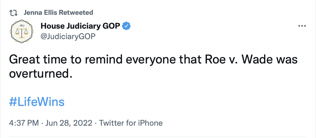This screenshot has height=138, width=317.
Task: Follow the #LifeWins hashtag link
Action: click(x=37, y=102)
